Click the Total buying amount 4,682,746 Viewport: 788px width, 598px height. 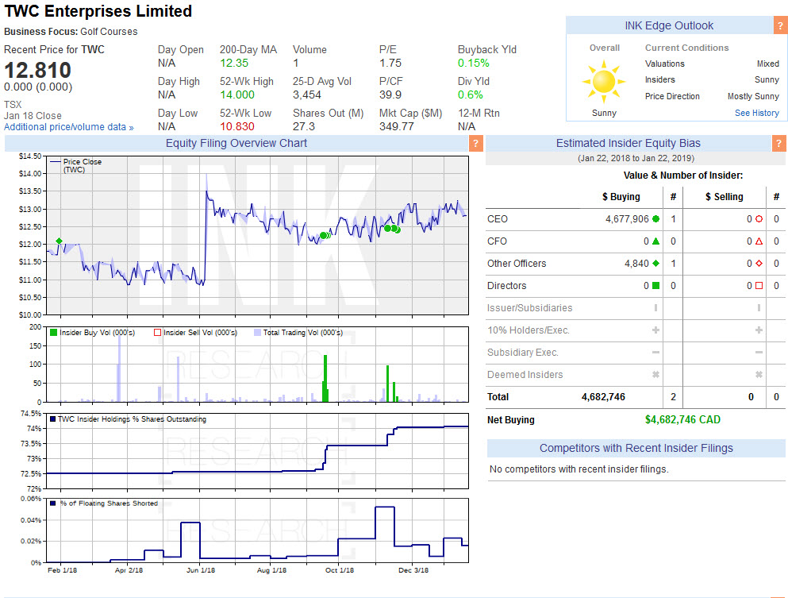604,397
